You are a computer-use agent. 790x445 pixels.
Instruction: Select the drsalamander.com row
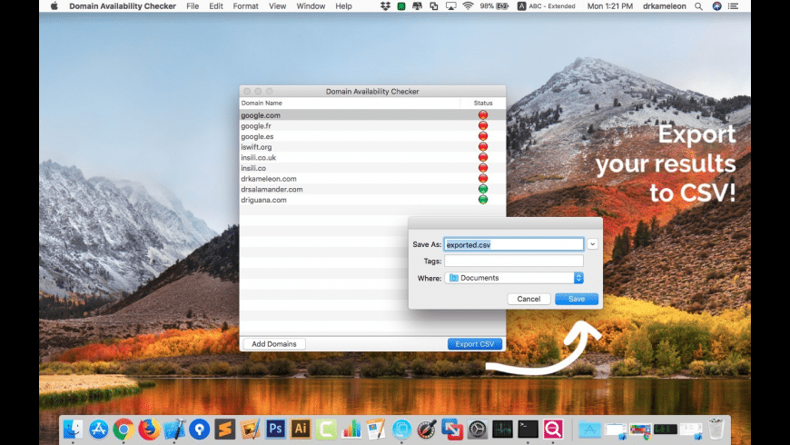(x=372, y=189)
